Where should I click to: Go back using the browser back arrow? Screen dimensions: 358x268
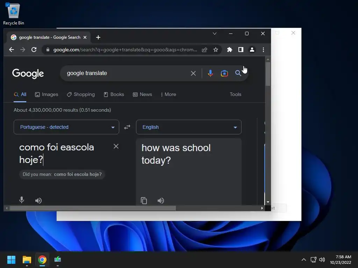coord(12,50)
